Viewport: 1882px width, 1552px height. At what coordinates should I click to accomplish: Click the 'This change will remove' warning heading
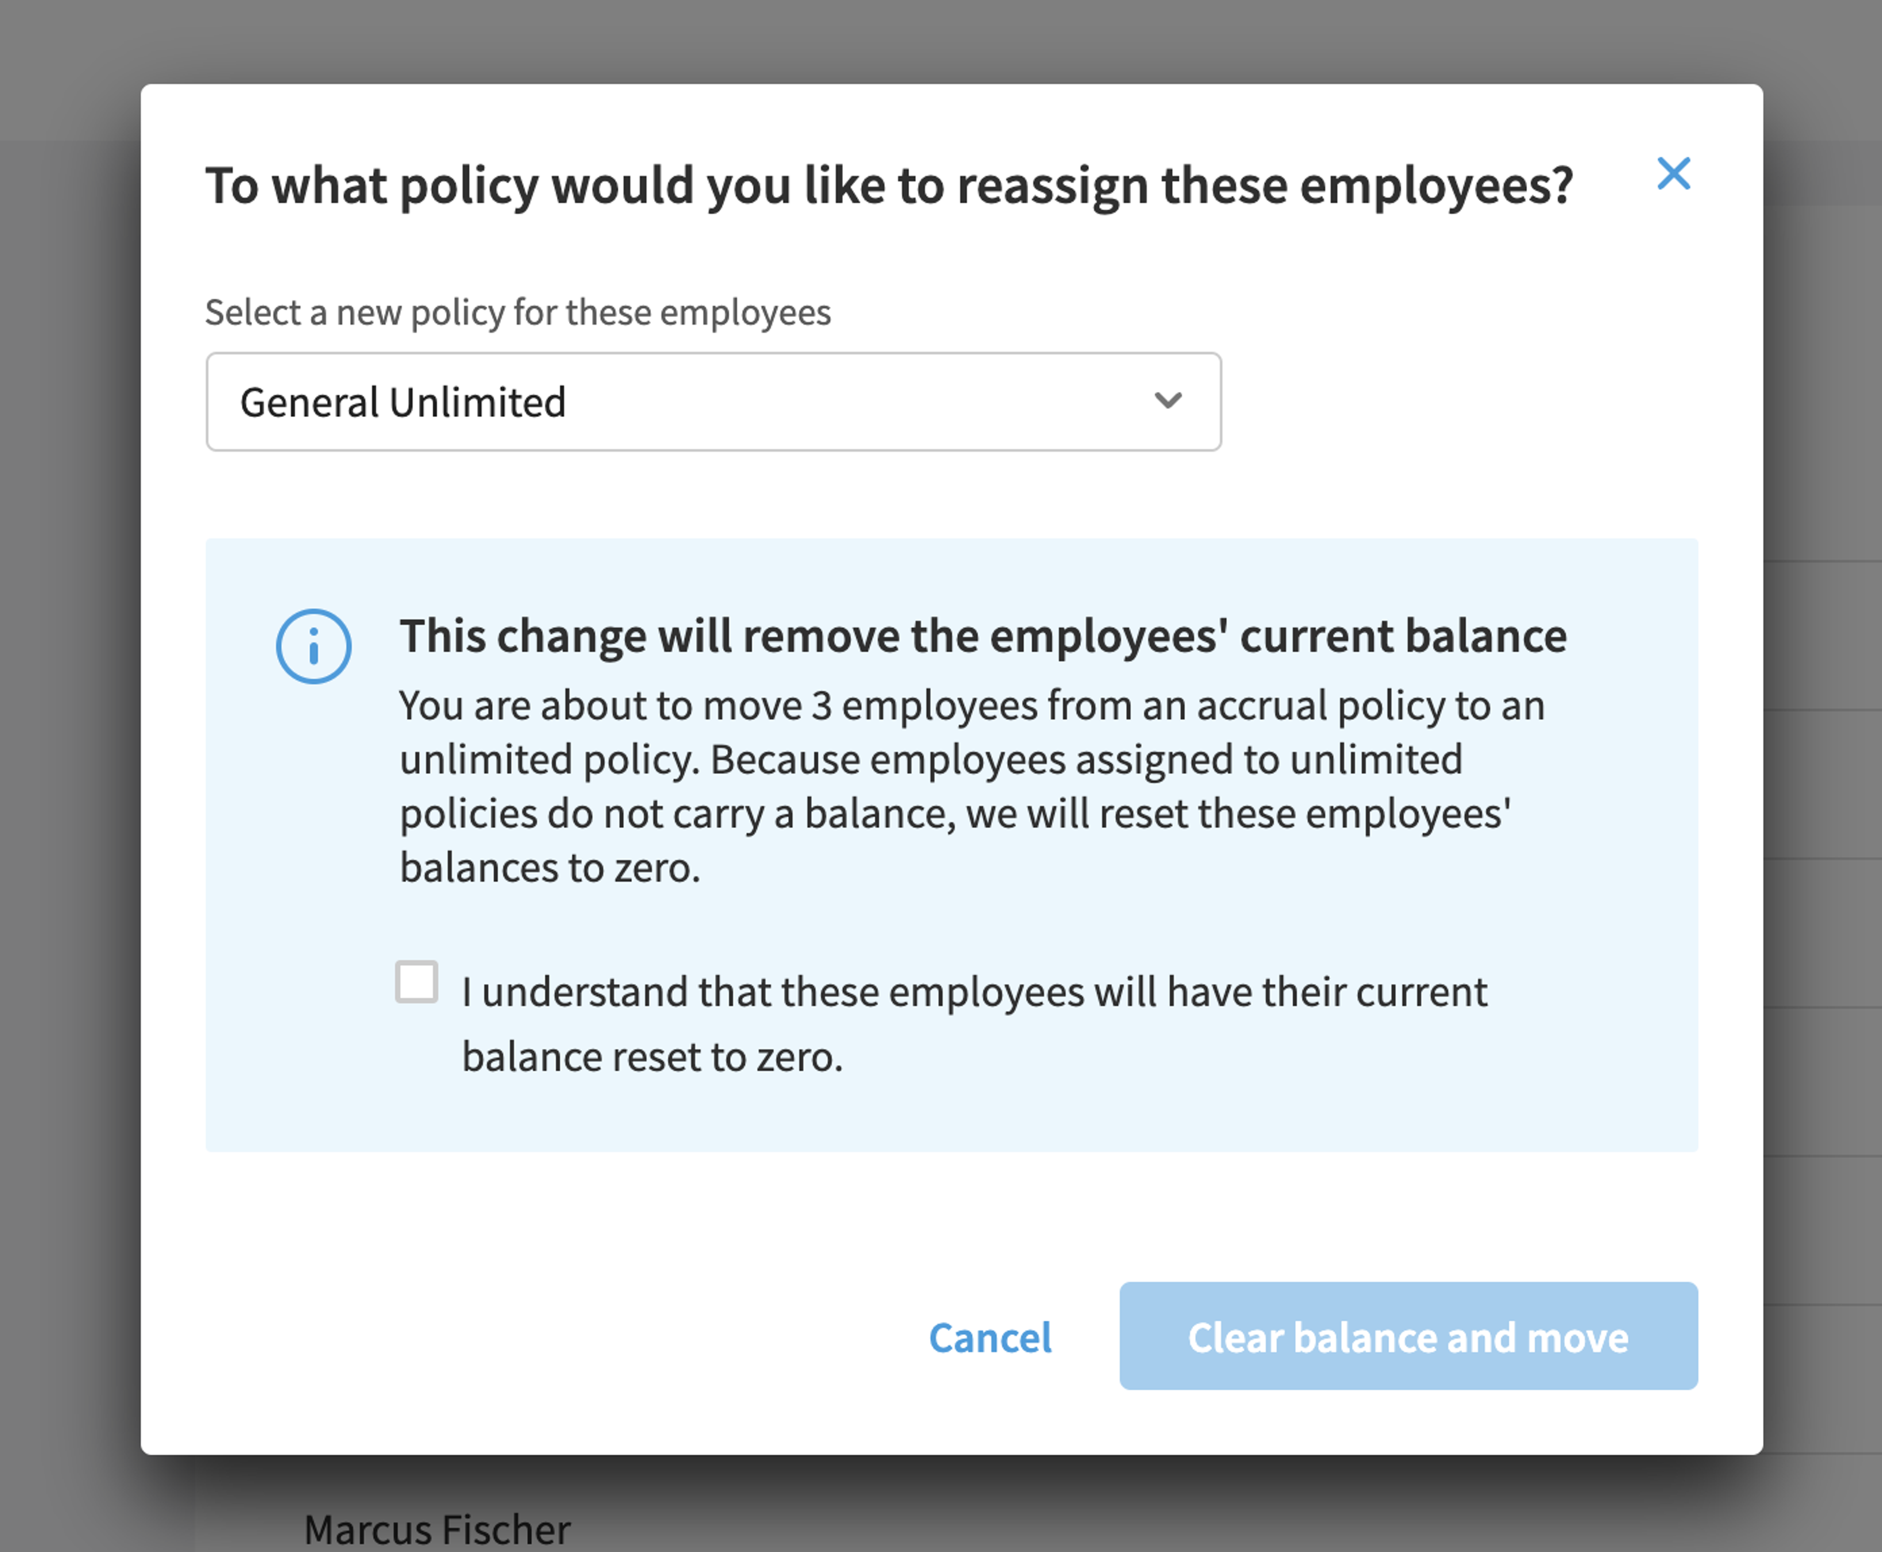pos(983,636)
